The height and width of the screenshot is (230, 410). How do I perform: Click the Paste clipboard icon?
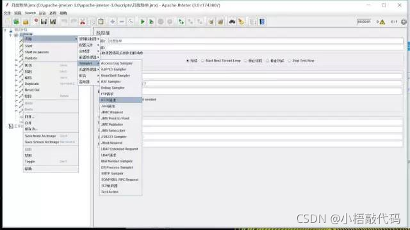(x=101, y=22)
